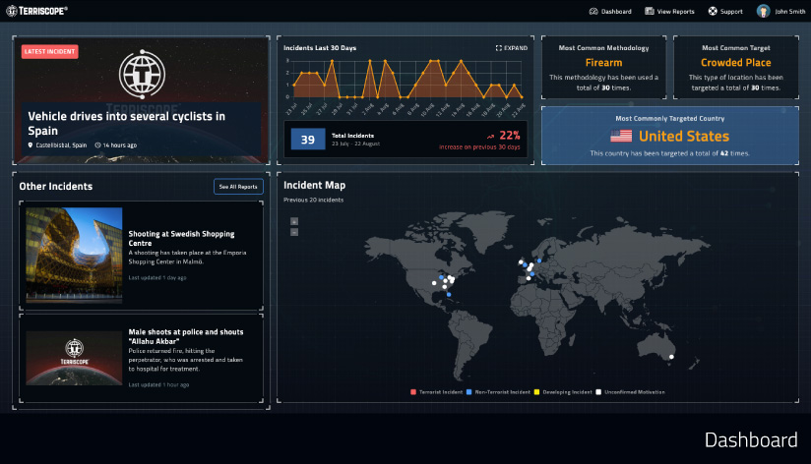Click the Most Common Methodology title
This screenshot has height=464, width=811.
coord(603,48)
